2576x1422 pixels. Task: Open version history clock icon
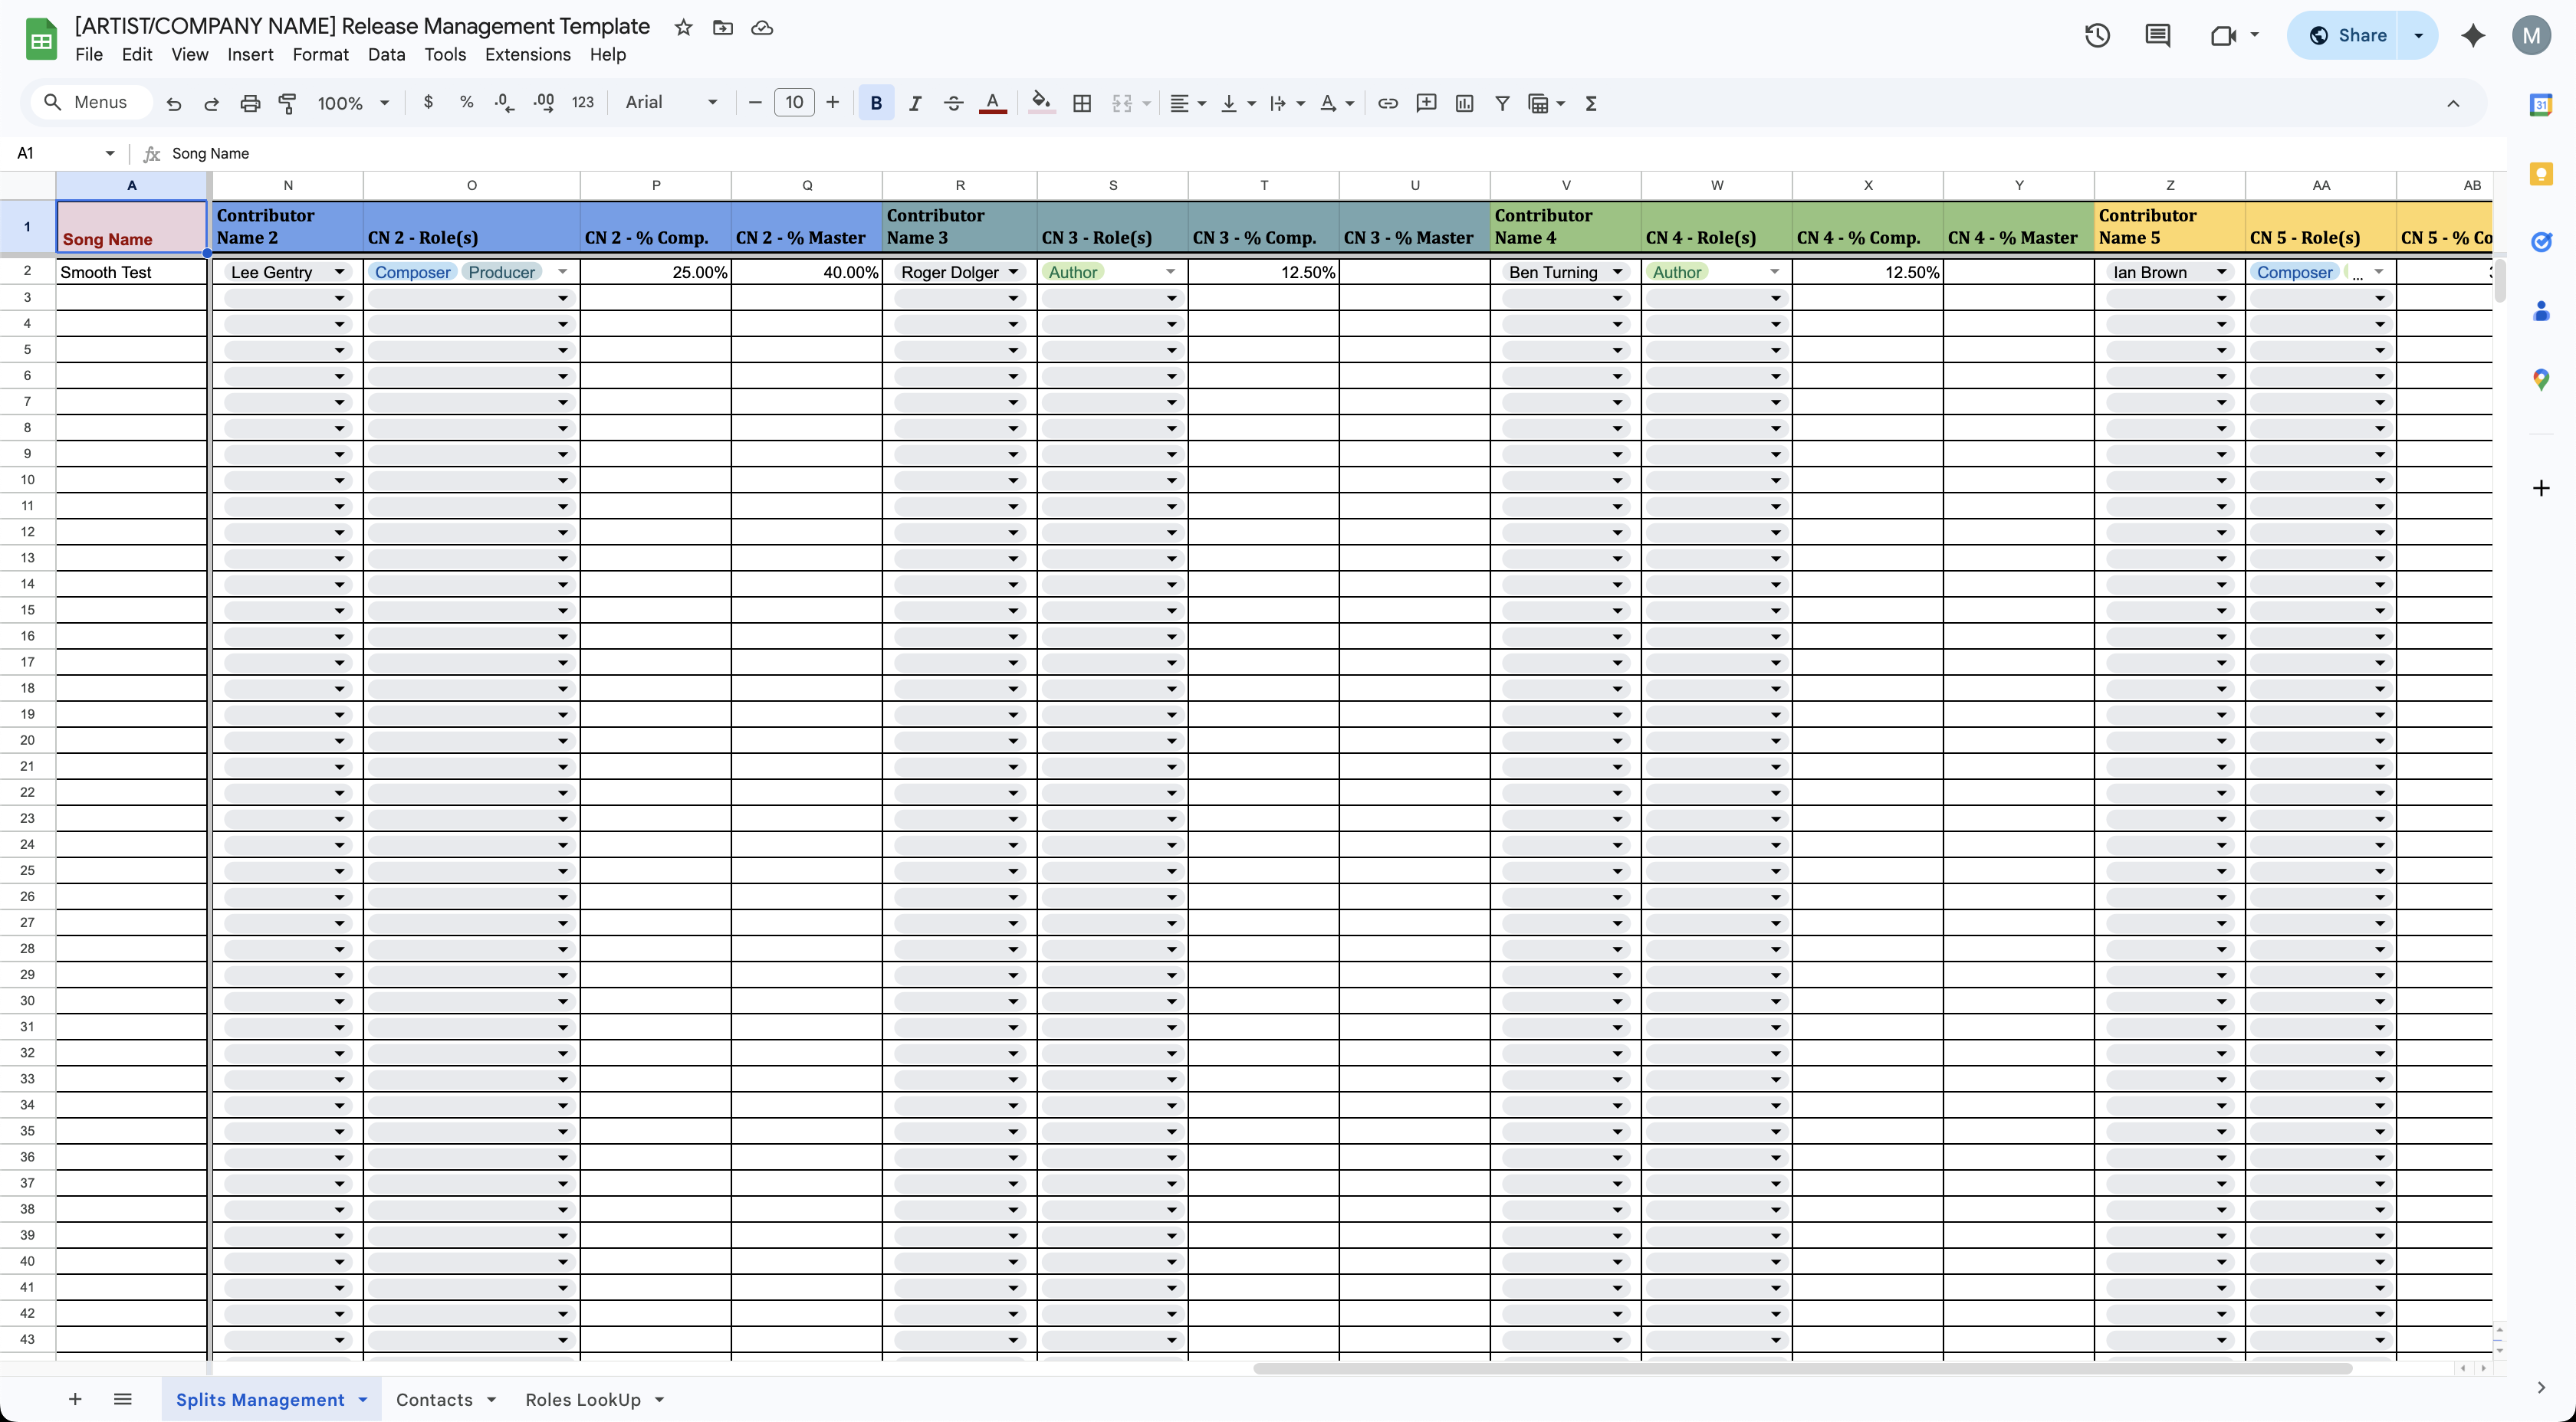pos(2096,36)
